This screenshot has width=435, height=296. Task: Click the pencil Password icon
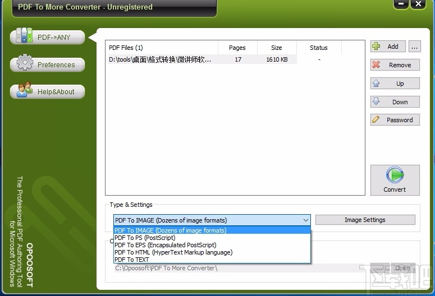pyautogui.click(x=376, y=119)
